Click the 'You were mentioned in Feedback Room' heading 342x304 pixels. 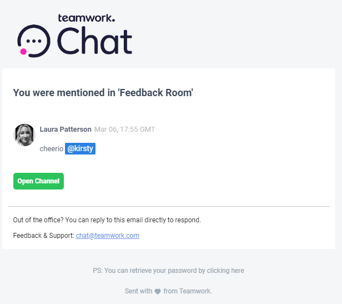[103, 93]
